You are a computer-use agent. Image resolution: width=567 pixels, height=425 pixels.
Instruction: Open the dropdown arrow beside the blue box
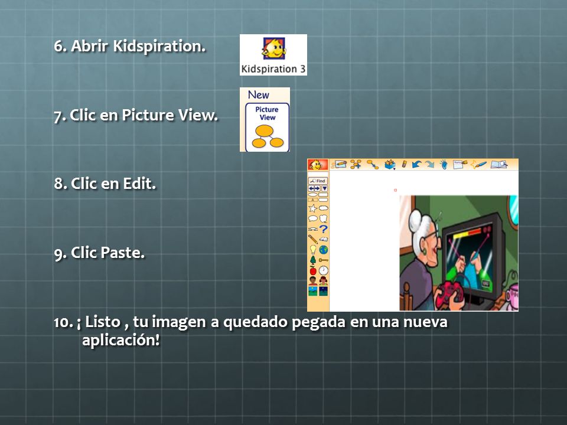click(394, 169)
